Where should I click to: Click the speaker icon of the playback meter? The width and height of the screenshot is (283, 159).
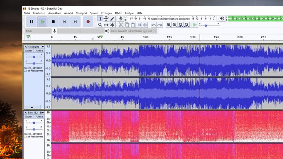[222, 18]
